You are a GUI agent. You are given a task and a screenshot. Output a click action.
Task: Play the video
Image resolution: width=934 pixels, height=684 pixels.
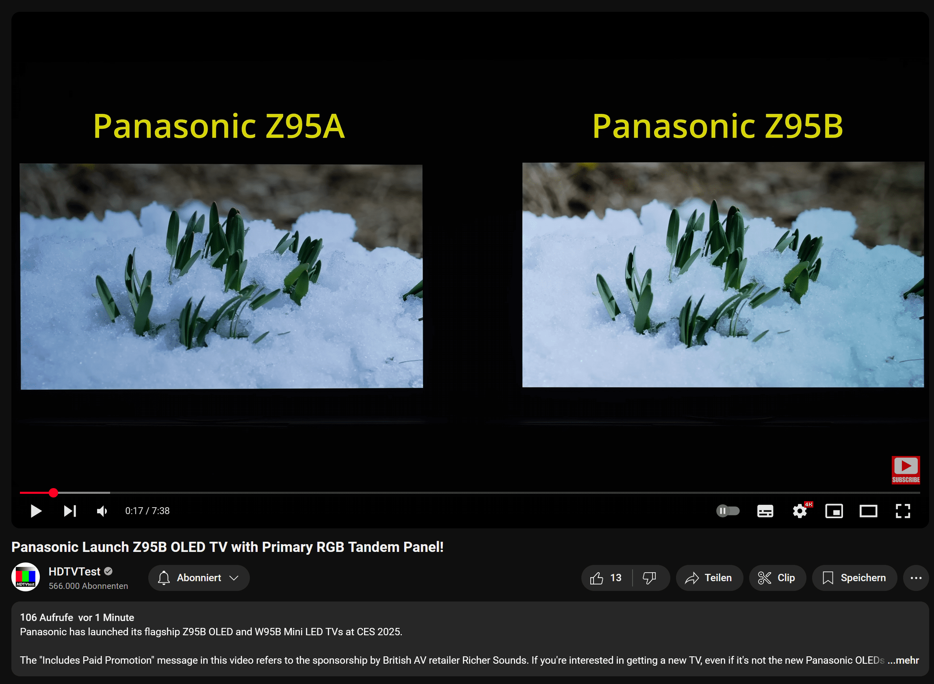tap(36, 511)
